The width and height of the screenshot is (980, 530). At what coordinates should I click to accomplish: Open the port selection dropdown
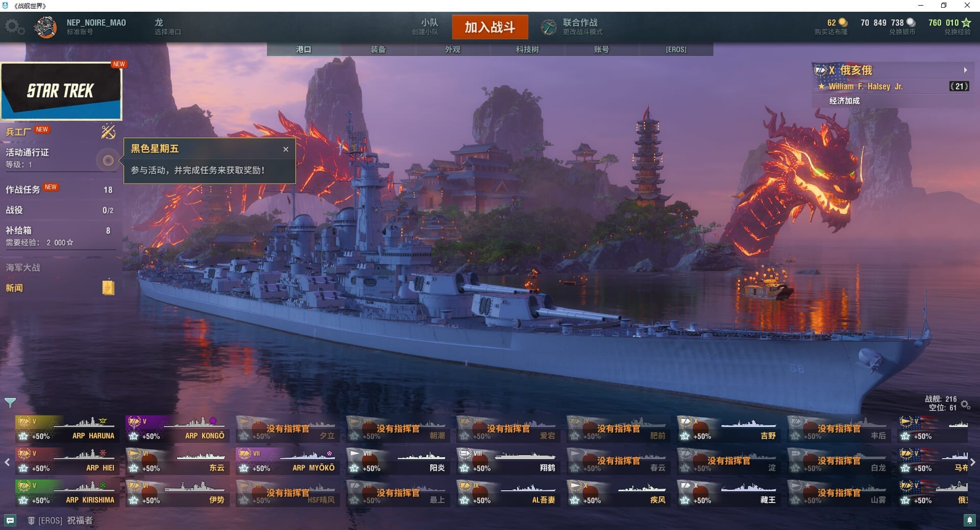pyautogui.click(x=167, y=27)
